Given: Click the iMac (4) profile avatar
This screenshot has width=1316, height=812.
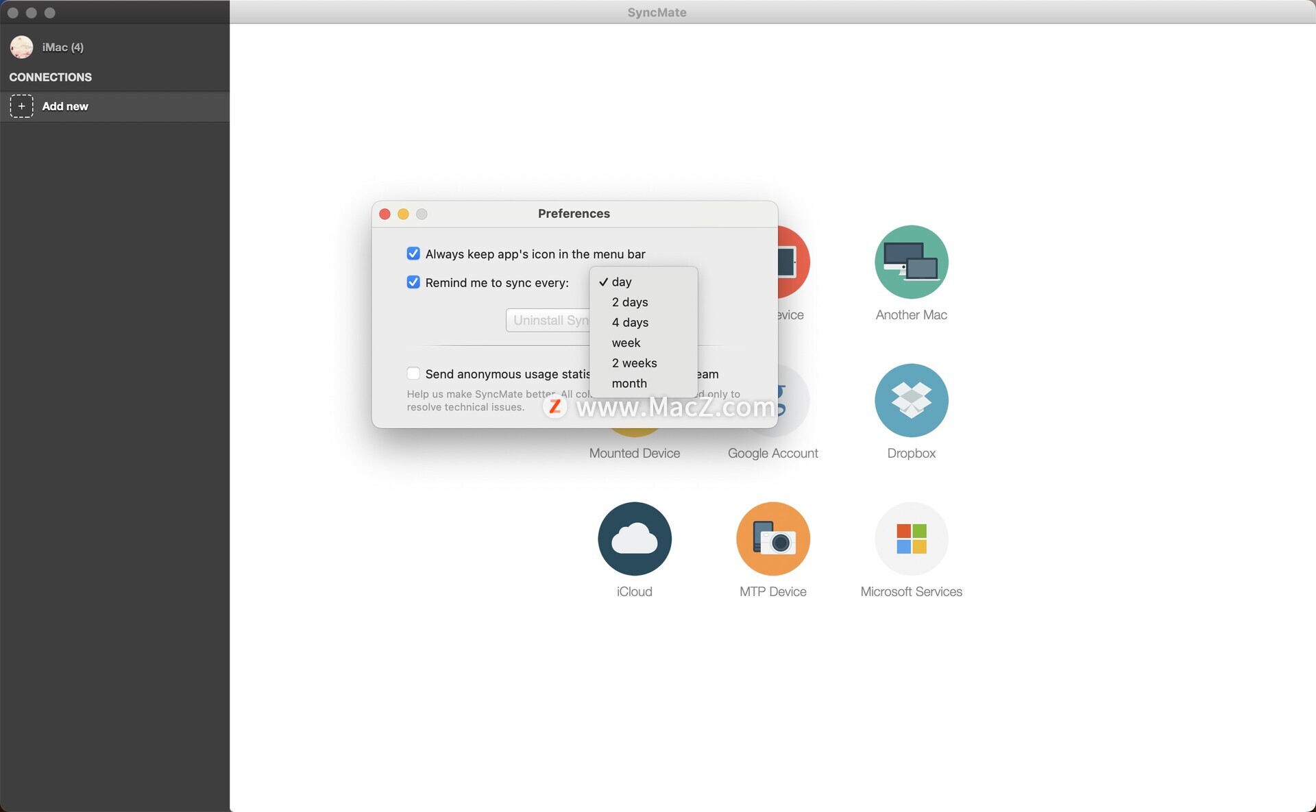Looking at the screenshot, I should pos(21,47).
